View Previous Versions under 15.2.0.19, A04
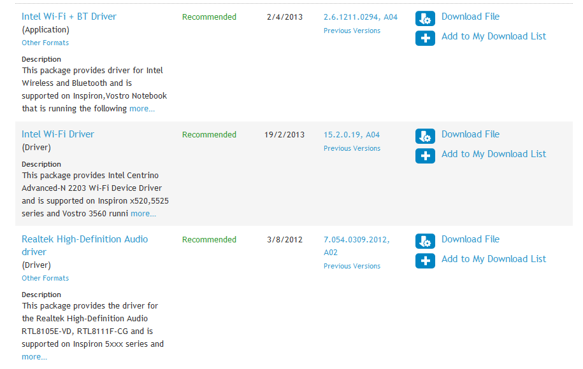 pos(352,148)
